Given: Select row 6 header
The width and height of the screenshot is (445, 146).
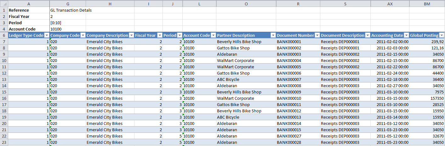Looking at the screenshot, I should coord(3,35).
